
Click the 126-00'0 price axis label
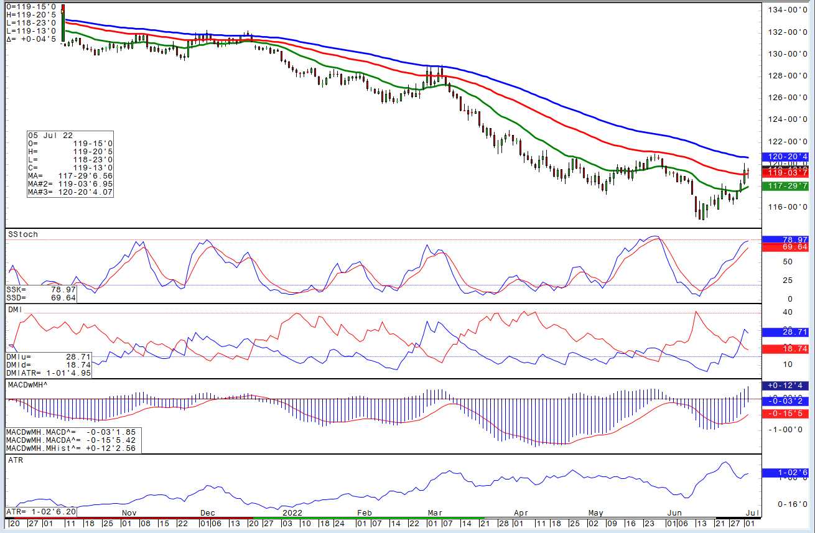(788, 98)
